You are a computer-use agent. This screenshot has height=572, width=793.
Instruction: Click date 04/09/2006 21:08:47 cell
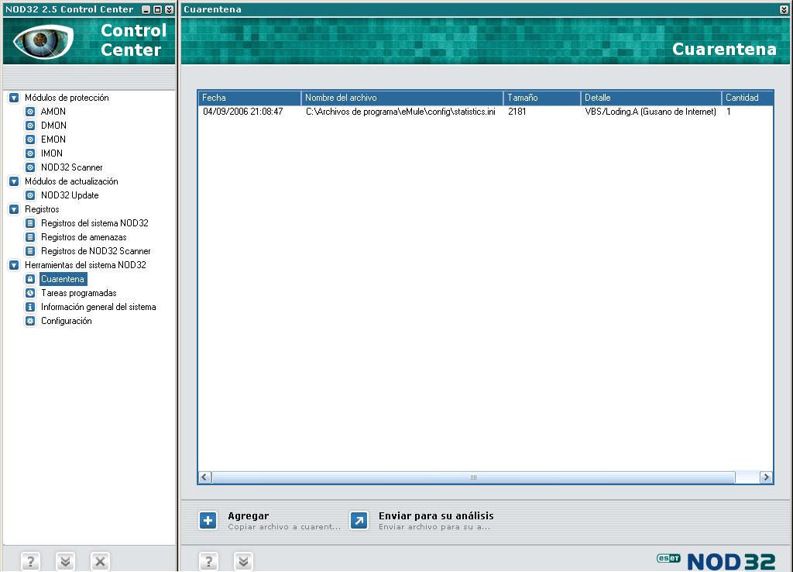[x=242, y=112]
